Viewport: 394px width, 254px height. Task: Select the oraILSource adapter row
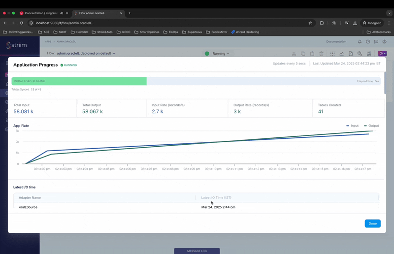[196, 207]
